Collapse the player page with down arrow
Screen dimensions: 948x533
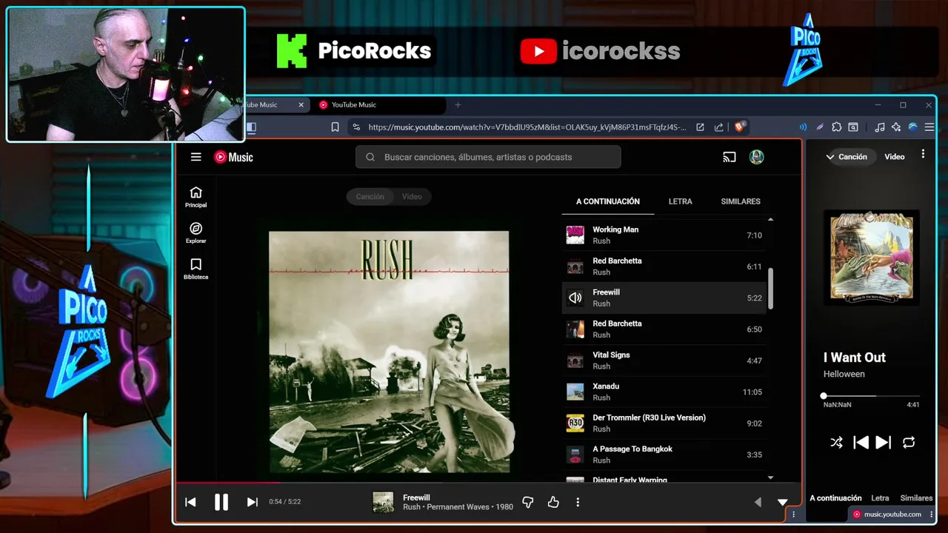coord(782,502)
